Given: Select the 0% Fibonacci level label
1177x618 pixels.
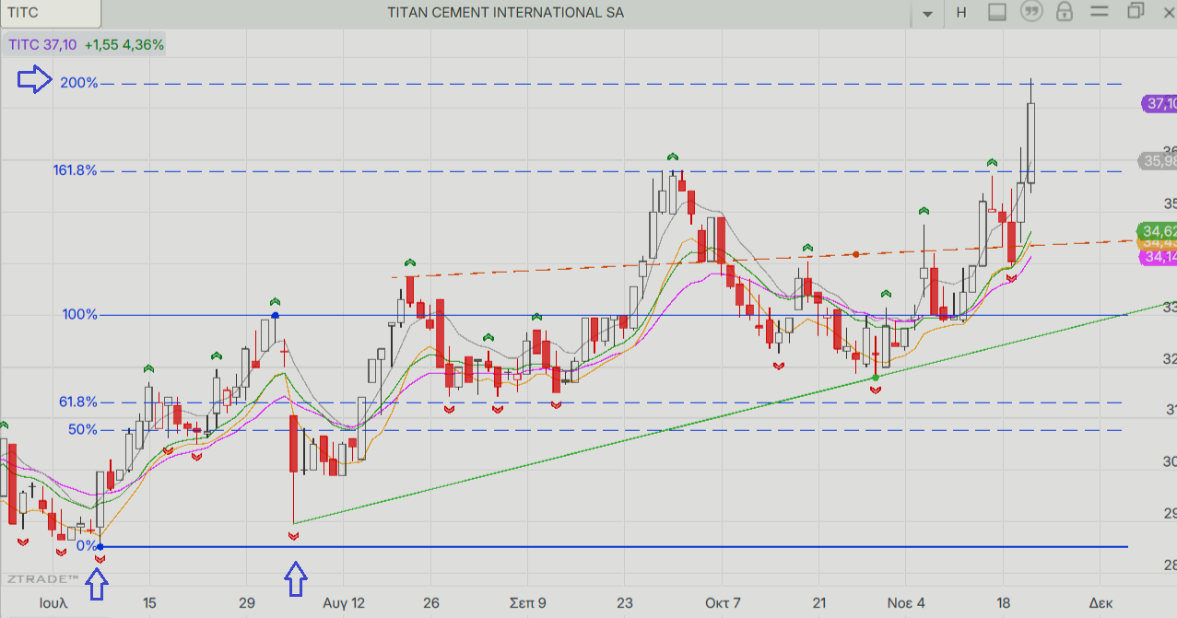Looking at the screenshot, I should coord(86,545).
